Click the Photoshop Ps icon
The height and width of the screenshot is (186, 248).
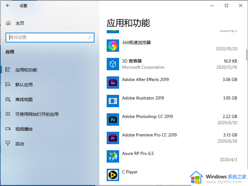(x=113, y=119)
